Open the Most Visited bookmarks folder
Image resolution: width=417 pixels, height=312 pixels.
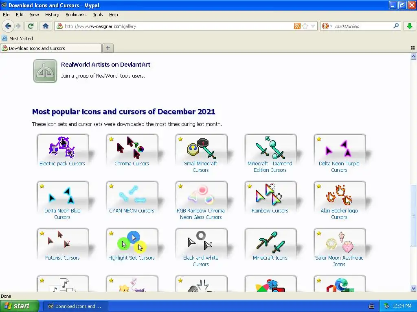(x=17, y=39)
